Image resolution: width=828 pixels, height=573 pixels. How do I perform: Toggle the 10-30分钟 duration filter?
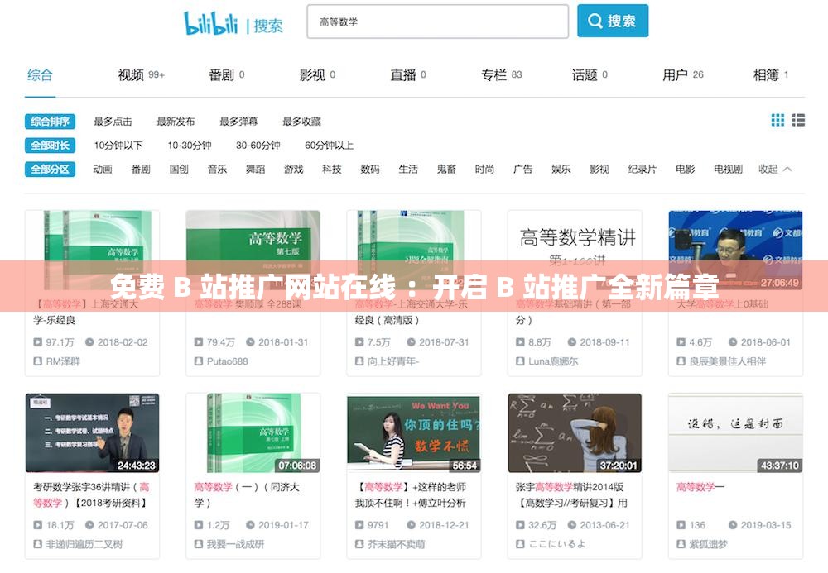tap(190, 146)
